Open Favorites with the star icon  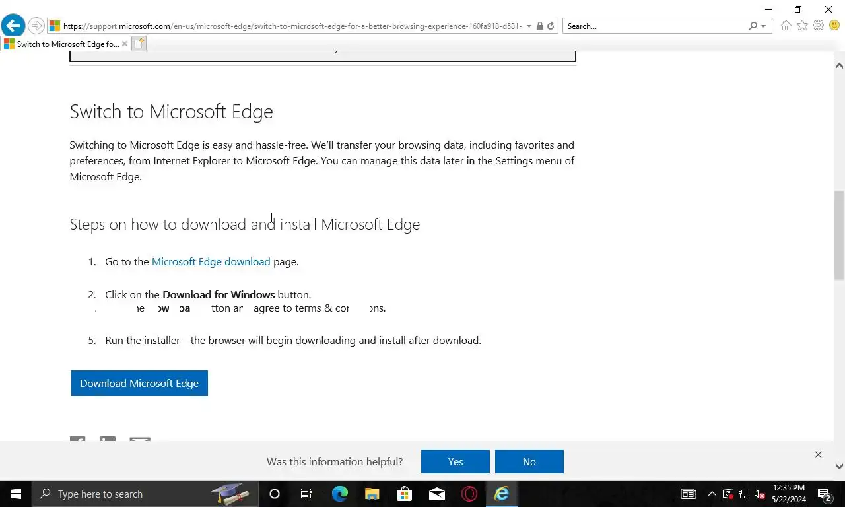(x=802, y=26)
